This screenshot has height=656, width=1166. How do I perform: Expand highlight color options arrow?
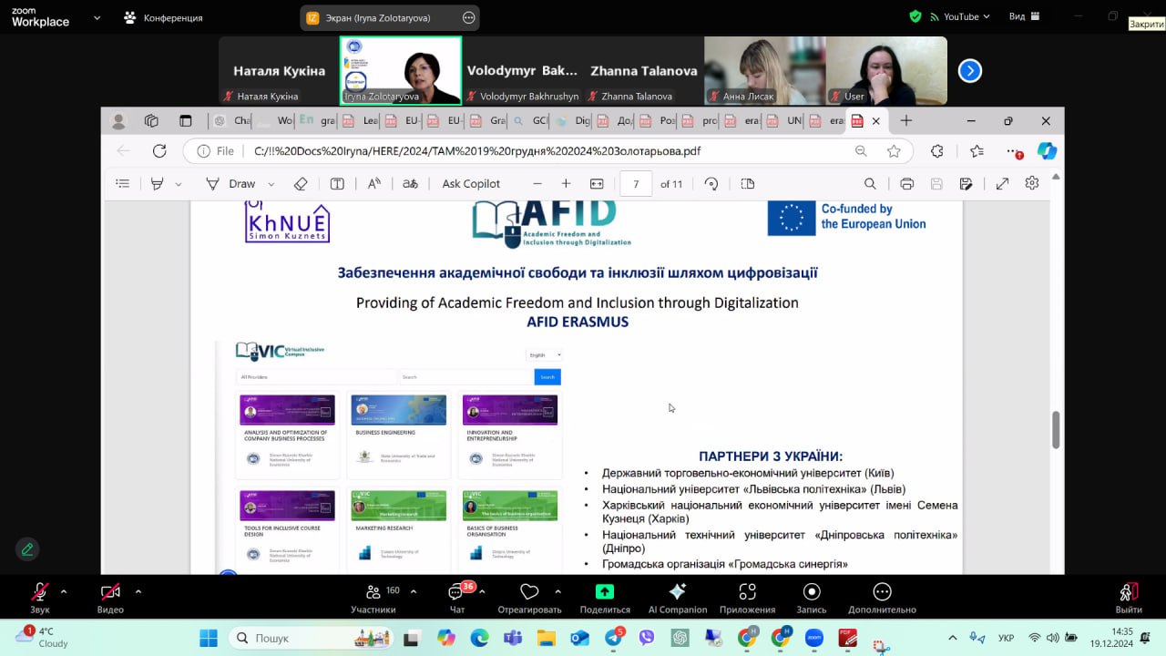[179, 184]
